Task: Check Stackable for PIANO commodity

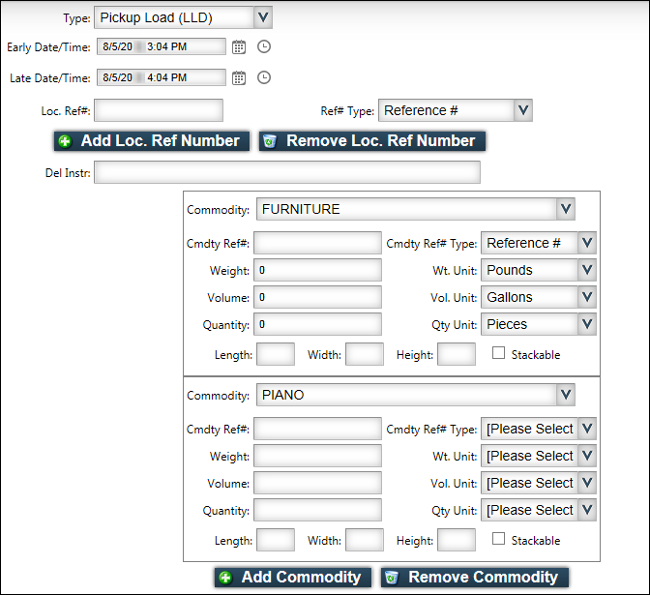Action: pos(498,539)
